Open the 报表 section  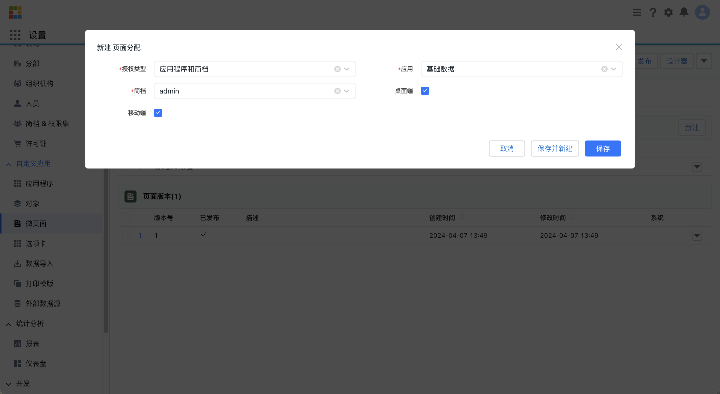[x=32, y=343]
